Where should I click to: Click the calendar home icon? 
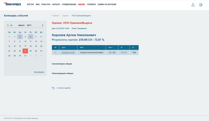coord(11,25)
